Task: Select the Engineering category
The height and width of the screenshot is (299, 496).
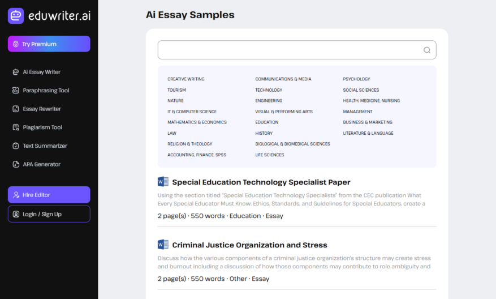Action: click(269, 101)
